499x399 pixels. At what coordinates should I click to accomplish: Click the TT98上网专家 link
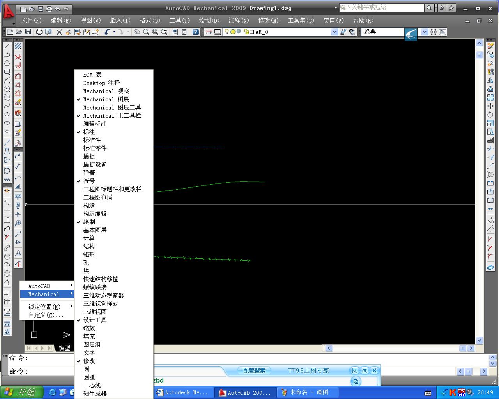point(308,371)
